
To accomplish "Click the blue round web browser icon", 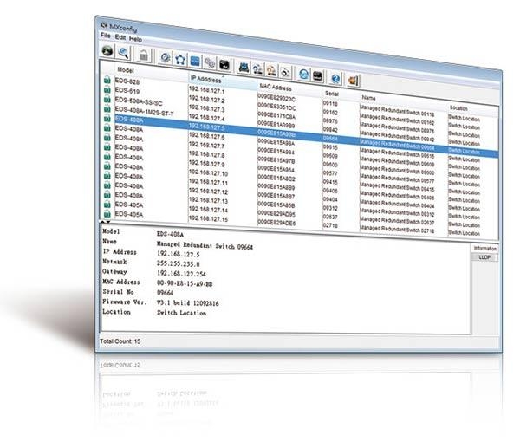I will pos(303,74).
